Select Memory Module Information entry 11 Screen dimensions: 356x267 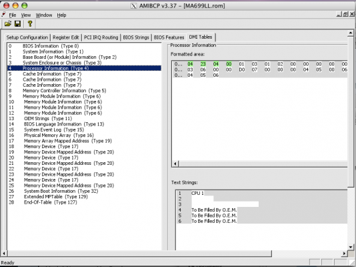pos(84,107)
